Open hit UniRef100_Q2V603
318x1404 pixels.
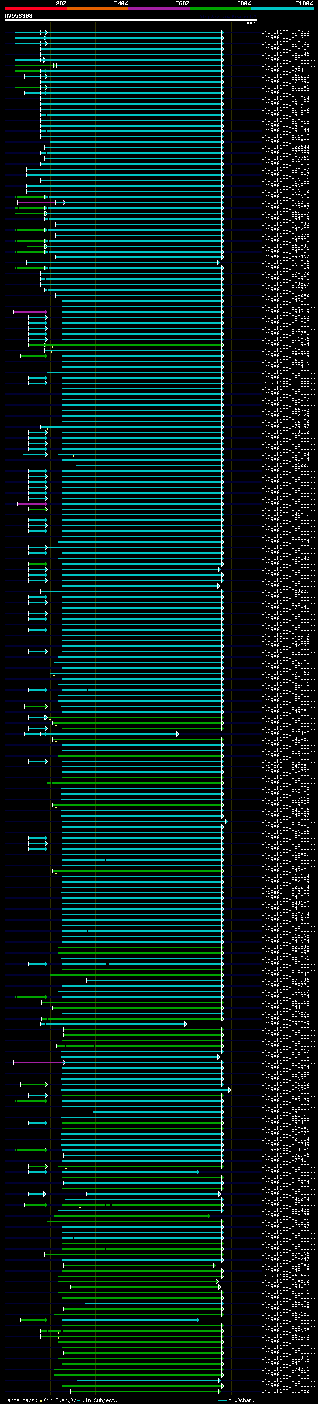click(285, 48)
